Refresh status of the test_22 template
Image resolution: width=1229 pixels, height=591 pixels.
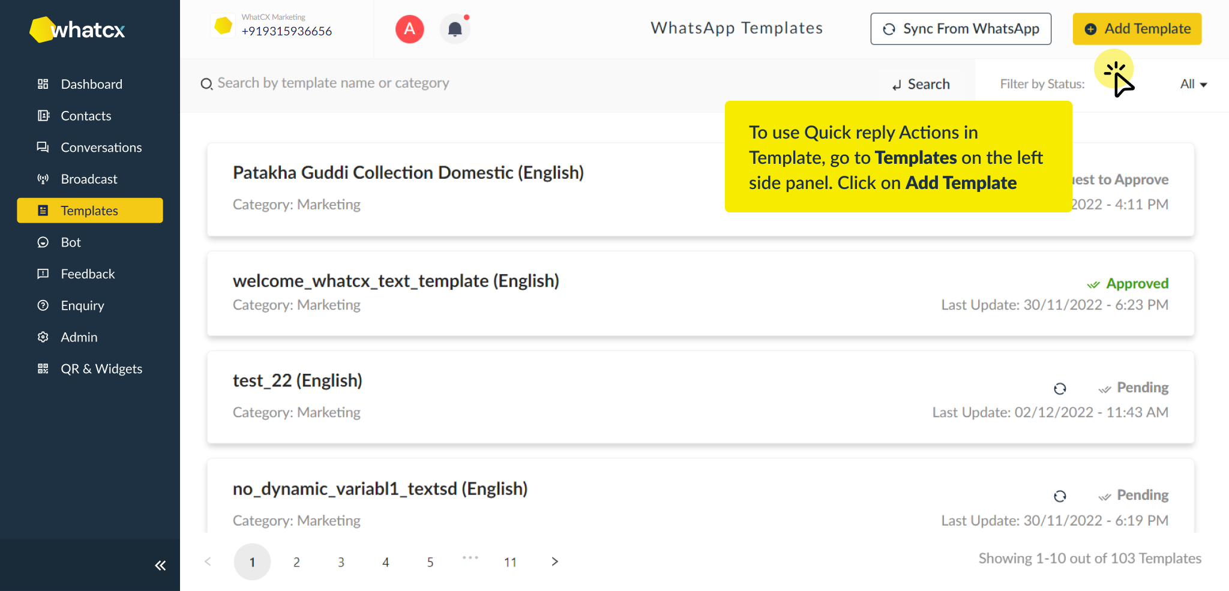click(1060, 389)
